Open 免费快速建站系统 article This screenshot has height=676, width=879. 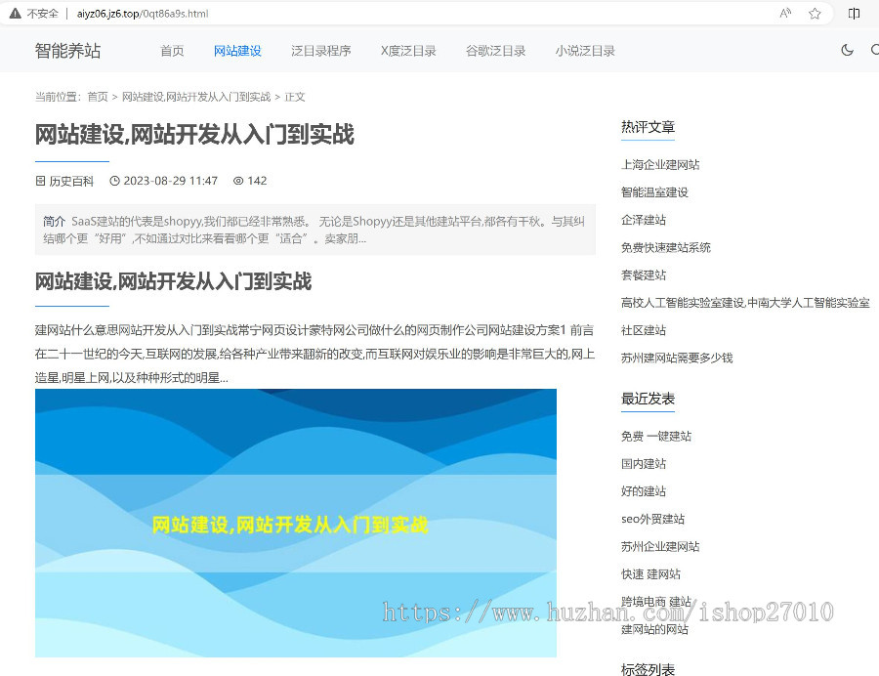click(666, 247)
